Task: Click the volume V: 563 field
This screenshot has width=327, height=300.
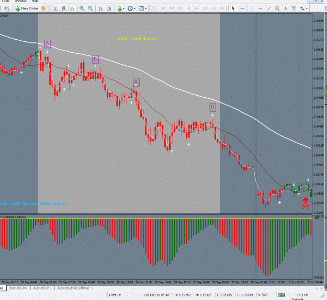Action: tap(263, 295)
